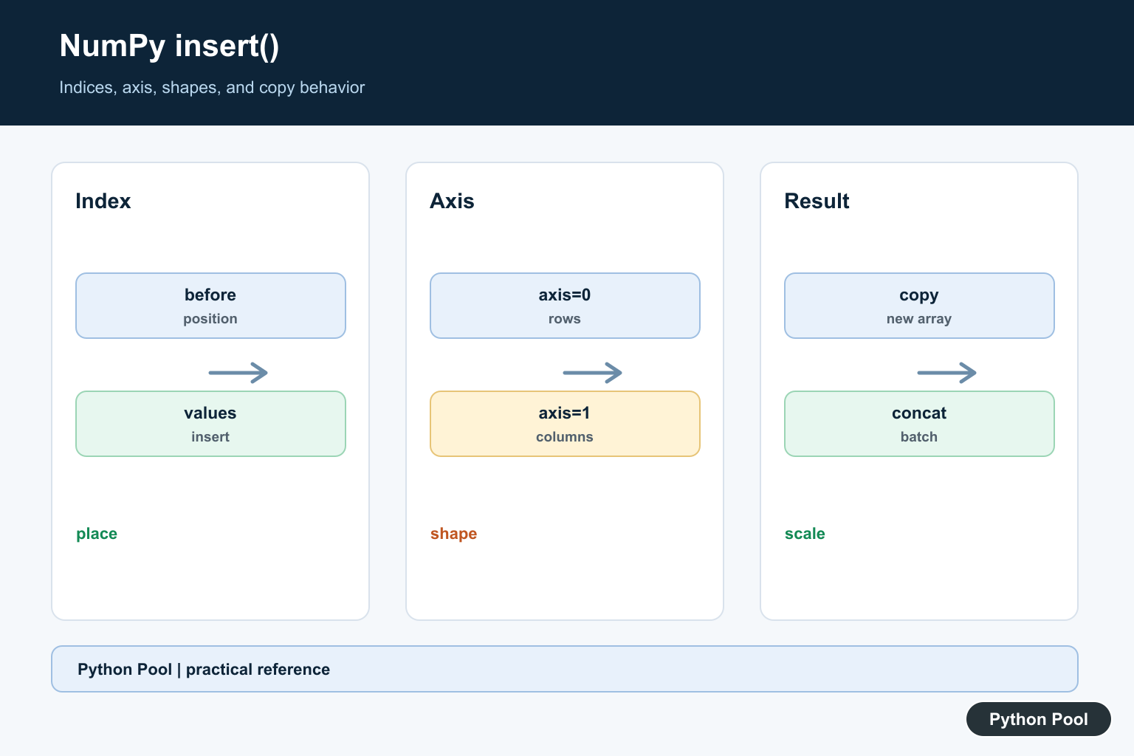Image resolution: width=1134 pixels, height=756 pixels.
Task: Click the 'Index' card heading
Action: coord(103,201)
